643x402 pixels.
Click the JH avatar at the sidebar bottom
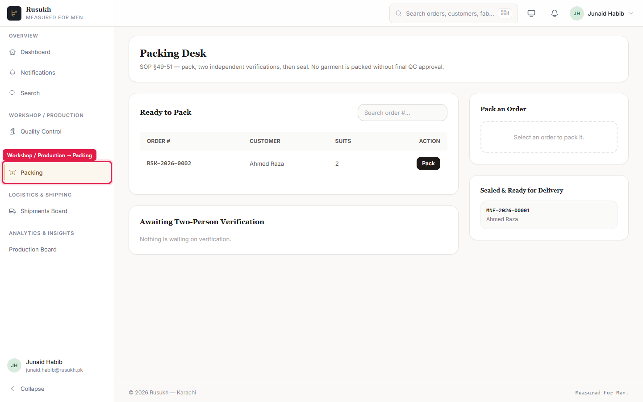point(14,365)
